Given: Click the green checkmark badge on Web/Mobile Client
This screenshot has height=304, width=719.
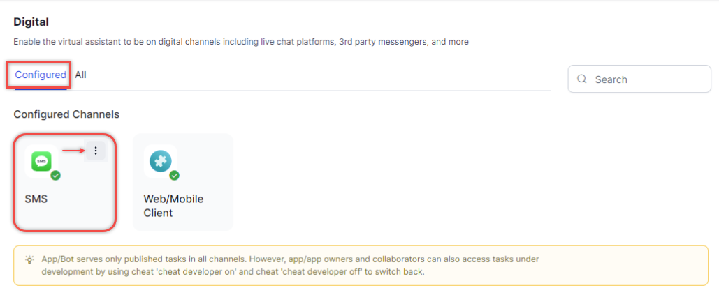Looking at the screenshot, I should pos(175,175).
